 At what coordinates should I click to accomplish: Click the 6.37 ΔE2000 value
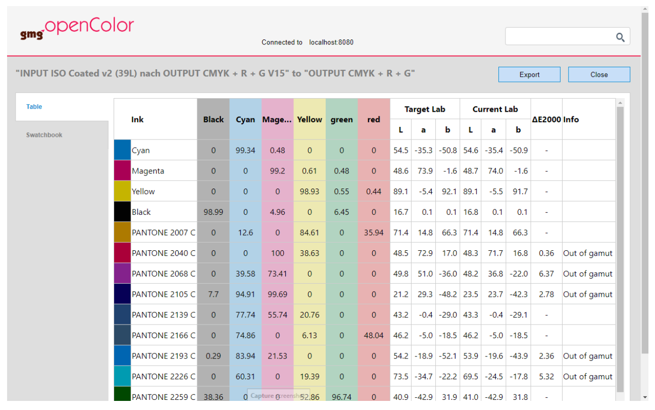(x=546, y=274)
